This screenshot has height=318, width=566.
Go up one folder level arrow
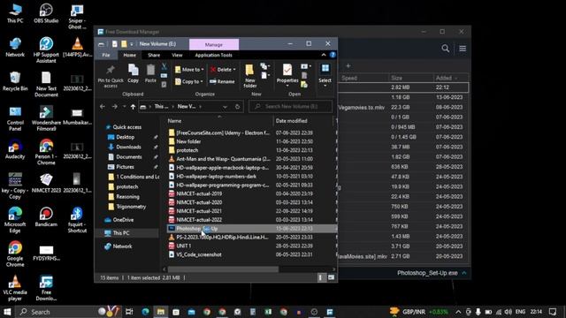click(x=133, y=107)
